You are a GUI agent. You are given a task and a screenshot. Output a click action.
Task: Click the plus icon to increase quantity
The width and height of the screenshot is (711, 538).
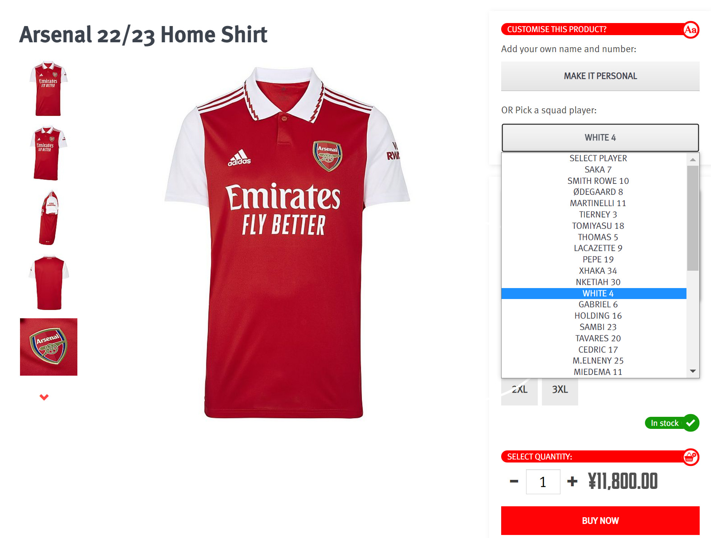point(572,481)
